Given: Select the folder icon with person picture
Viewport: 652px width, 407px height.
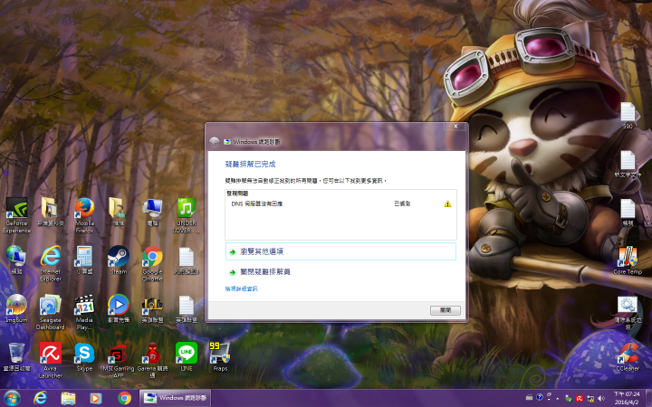Looking at the screenshot, I should [119, 212].
